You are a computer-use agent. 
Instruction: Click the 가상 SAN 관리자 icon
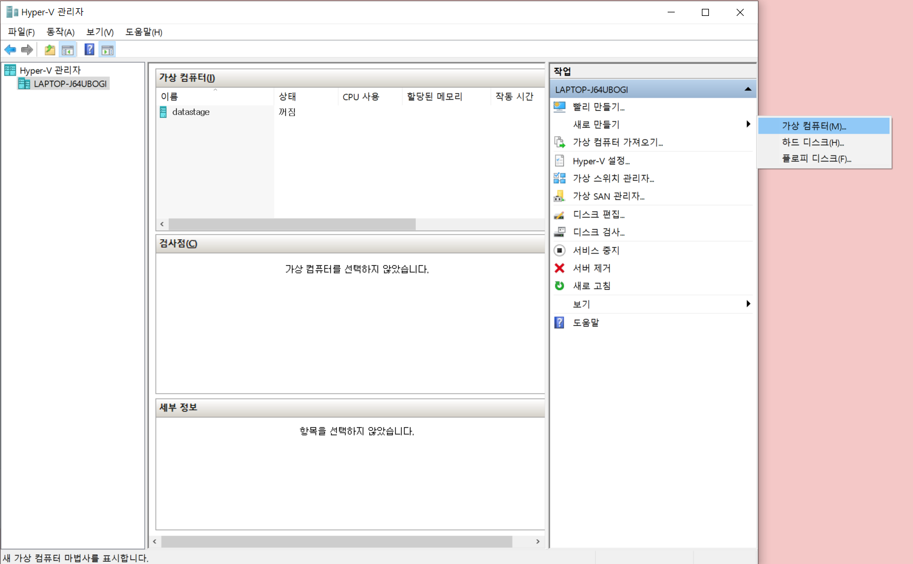560,196
